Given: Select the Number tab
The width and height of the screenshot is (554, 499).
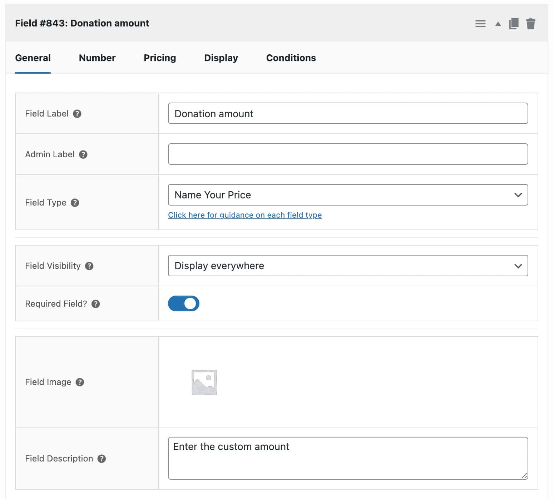Looking at the screenshot, I should pos(97,58).
